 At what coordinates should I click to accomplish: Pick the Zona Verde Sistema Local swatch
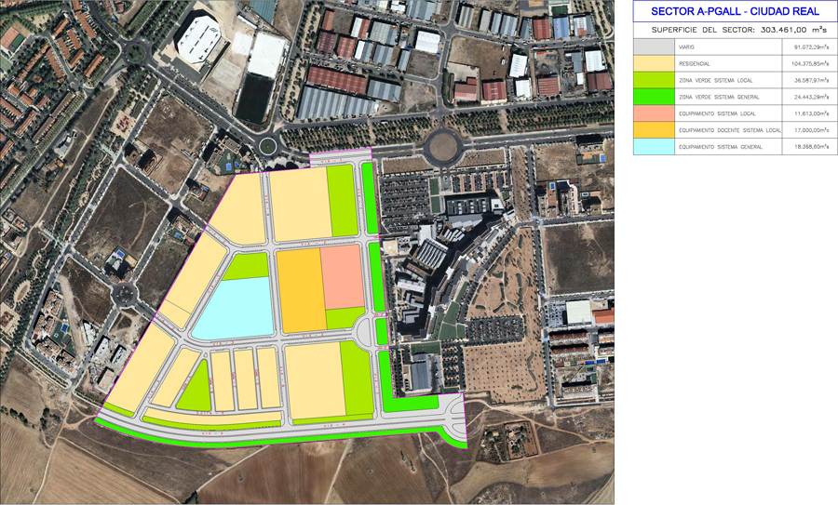(654, 80)
